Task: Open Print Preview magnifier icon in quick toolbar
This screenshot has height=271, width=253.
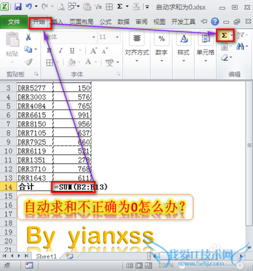Action: click(61, 7)
